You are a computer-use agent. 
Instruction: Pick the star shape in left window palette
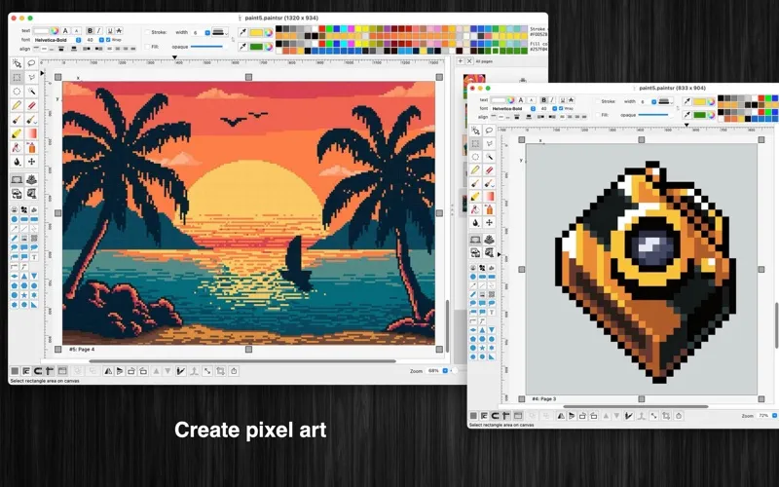click(23, 296)
